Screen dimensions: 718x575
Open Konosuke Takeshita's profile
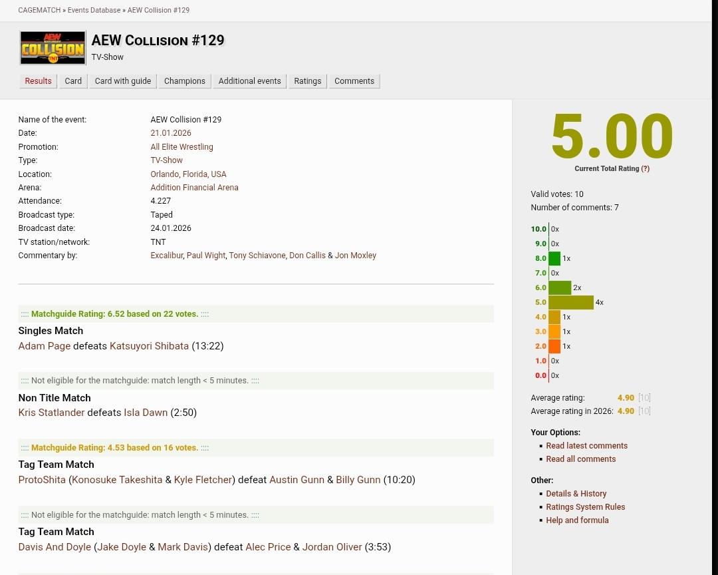(117, 480)
